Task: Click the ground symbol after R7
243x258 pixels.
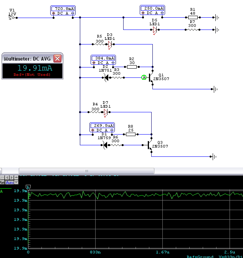Action: pyautogui.click(x=216, y=30)
